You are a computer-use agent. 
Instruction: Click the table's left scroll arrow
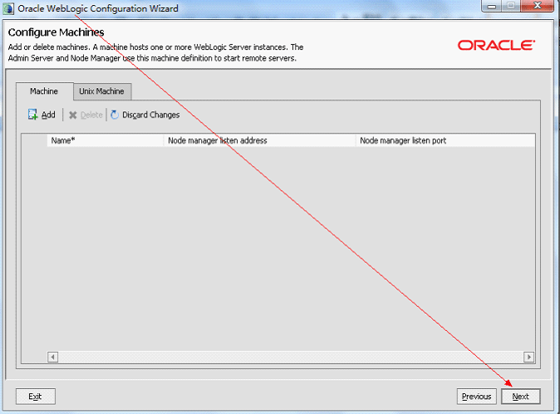tap(53, 357)
